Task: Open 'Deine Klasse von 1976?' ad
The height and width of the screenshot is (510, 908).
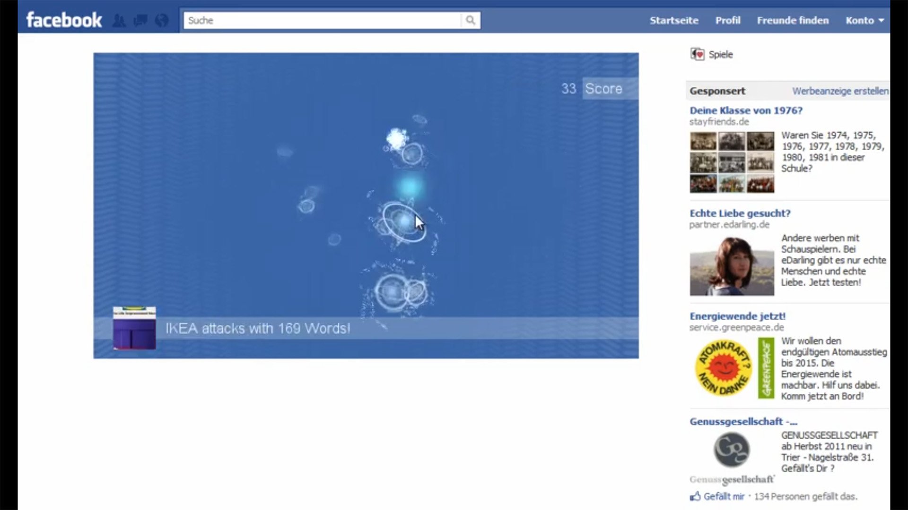Action: tap(746, 110)
